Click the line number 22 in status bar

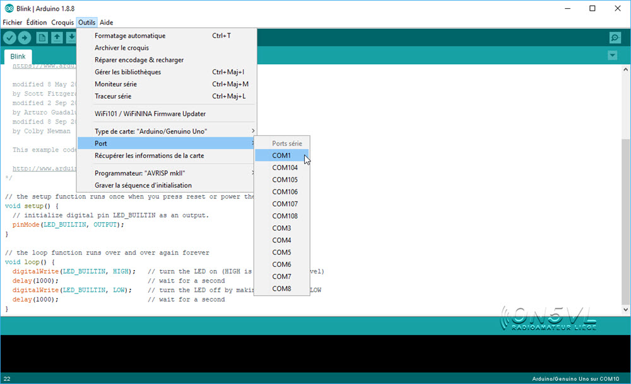7,379
